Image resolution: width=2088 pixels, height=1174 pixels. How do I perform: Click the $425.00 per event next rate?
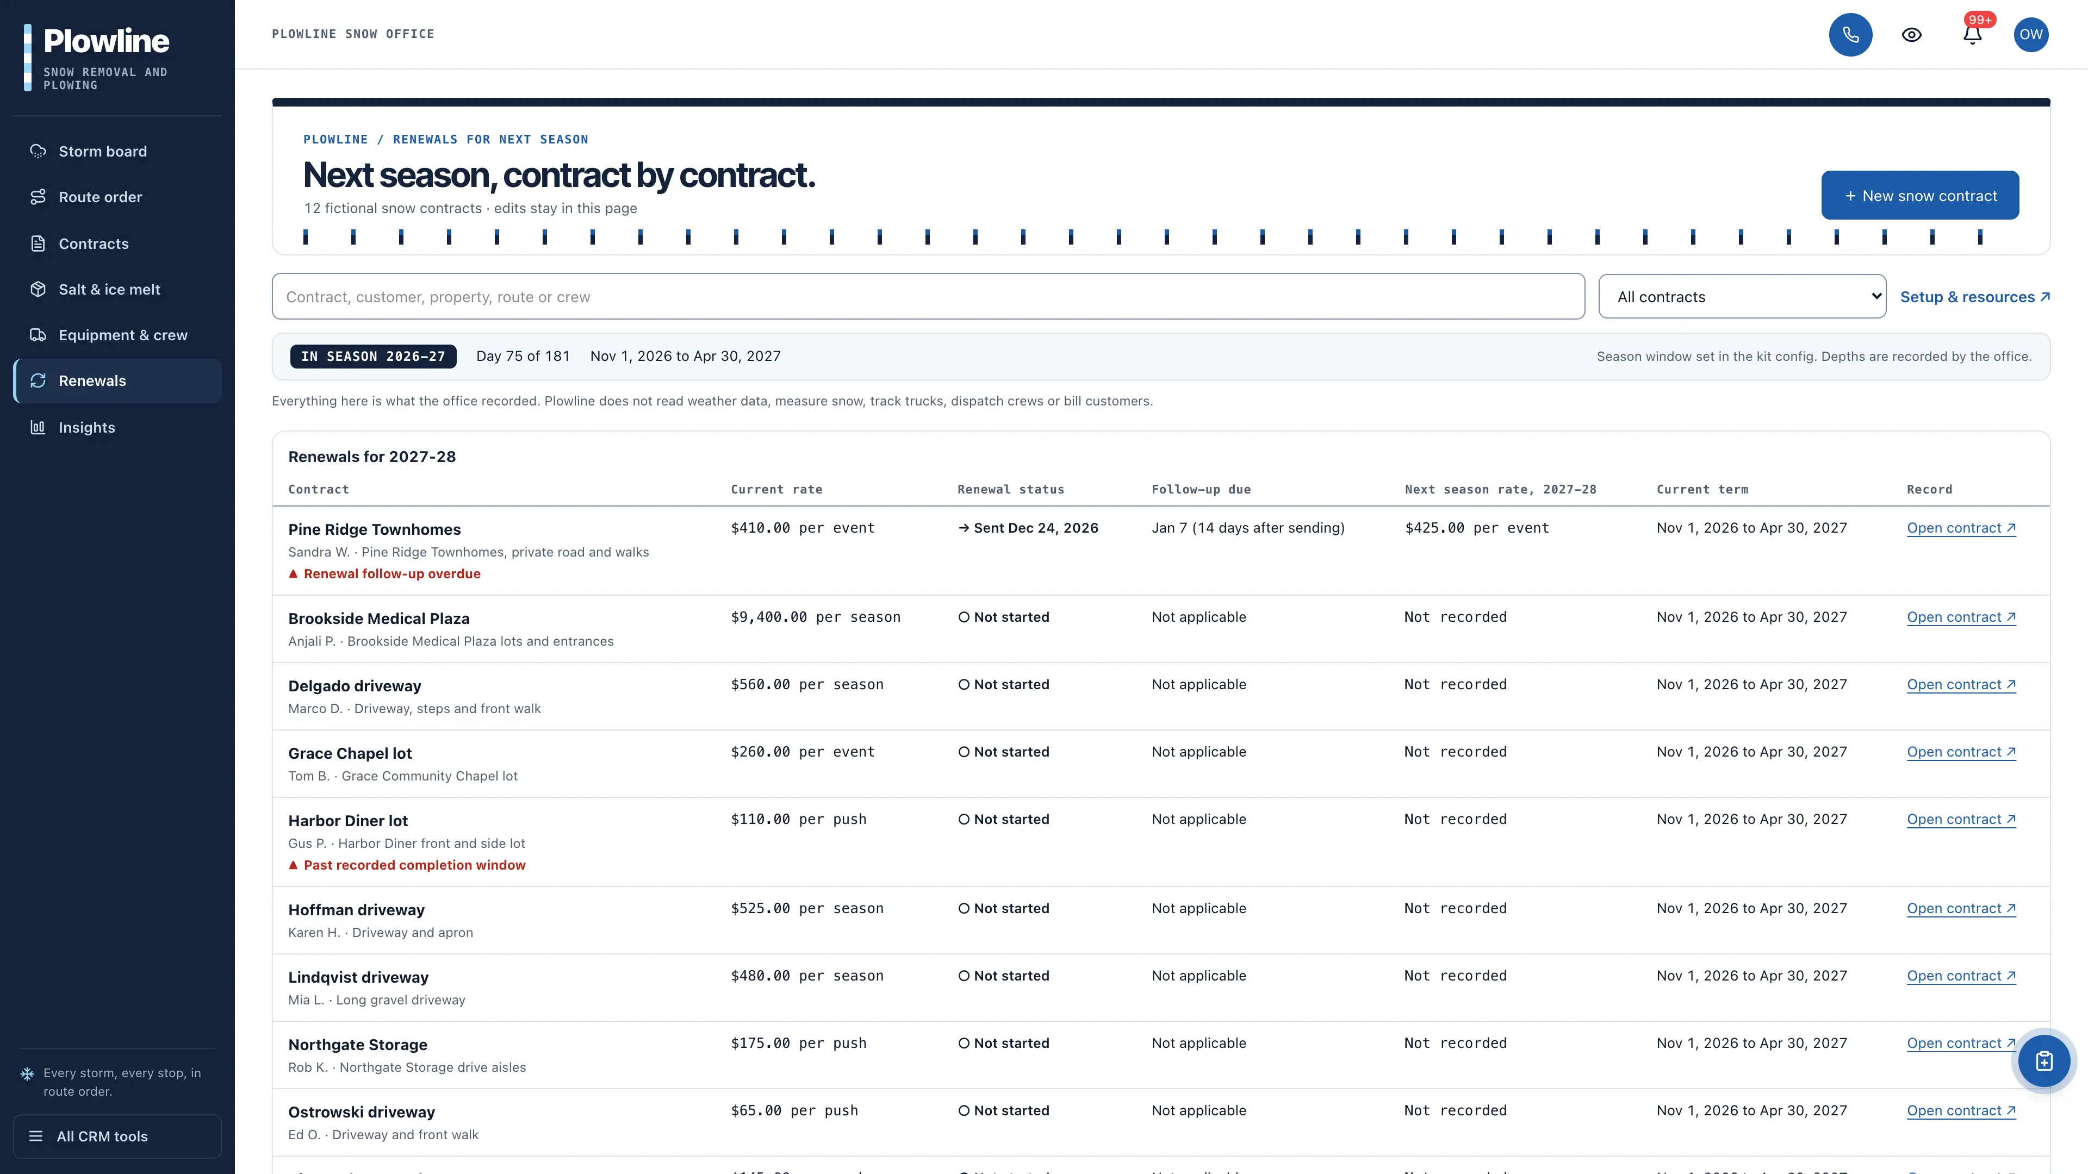tap(1476, 528)
